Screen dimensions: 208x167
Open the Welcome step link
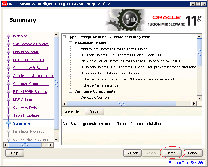pos(20,36)
